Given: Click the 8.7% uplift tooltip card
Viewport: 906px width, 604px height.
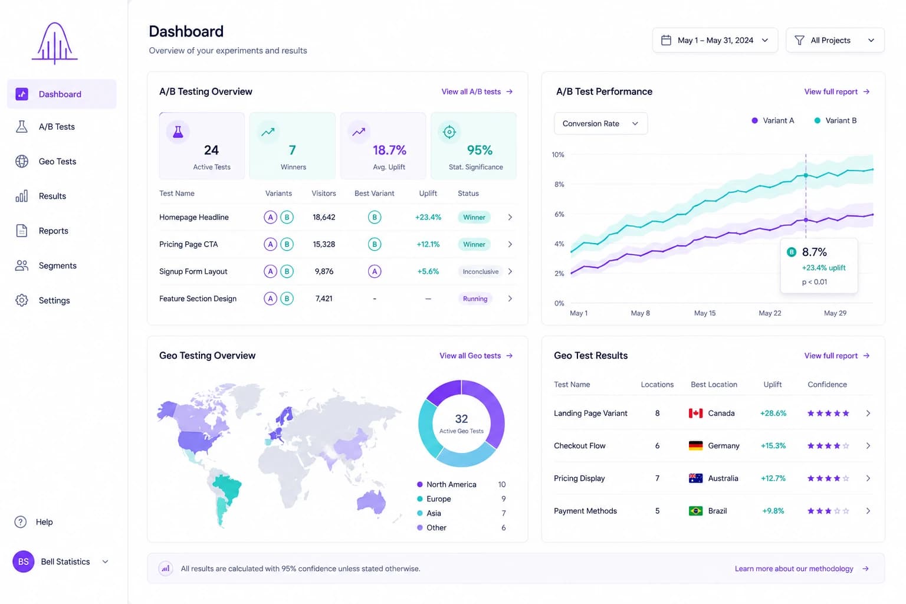Looking at the screenshot, I should coord(819,265).
